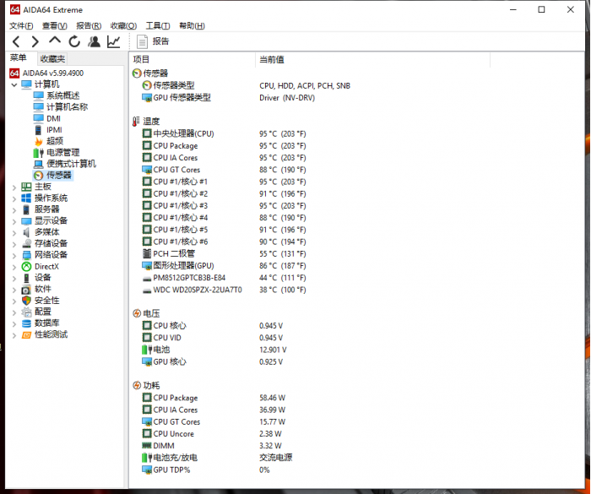Collapse the 计算机 tree node
Image resolution: width=591 pixels, height=494 pixels.
coord(14,84)
